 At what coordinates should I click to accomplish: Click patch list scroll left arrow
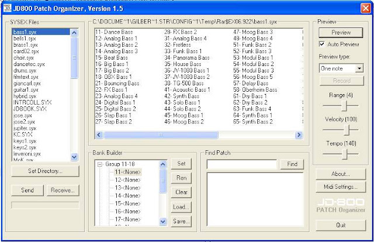pyautogui.click(x=99, y=135)
